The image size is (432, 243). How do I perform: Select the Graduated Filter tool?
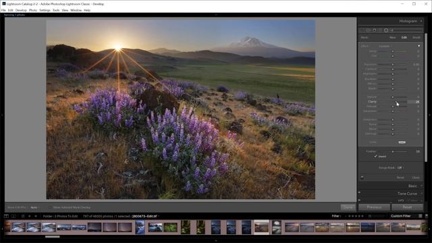tap(380, 30)
